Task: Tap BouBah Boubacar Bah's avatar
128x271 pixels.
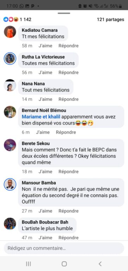Action: click(10, 223)
